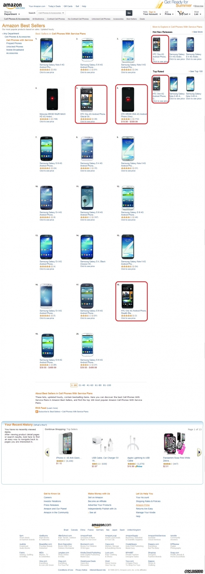Click the Amazon logo at top left

[x=12, y=6]
